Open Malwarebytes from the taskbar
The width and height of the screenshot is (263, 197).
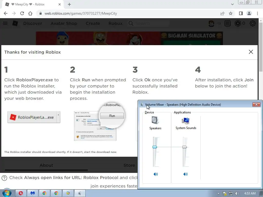tap(33, 193)
